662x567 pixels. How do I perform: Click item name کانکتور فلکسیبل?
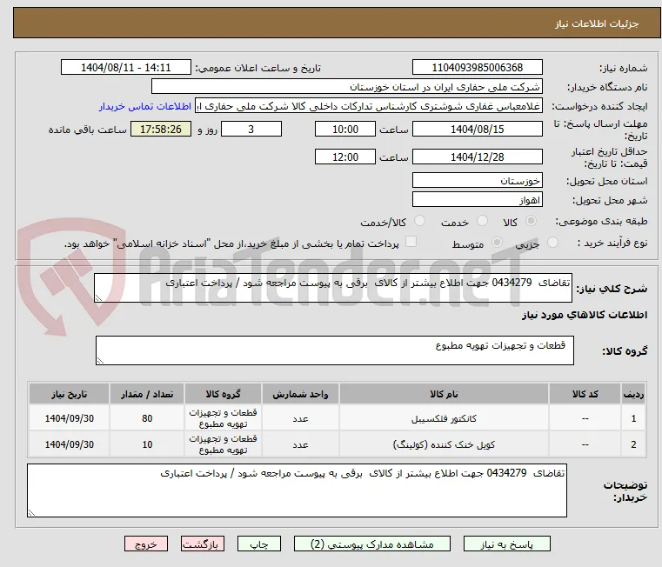[444, 418]
